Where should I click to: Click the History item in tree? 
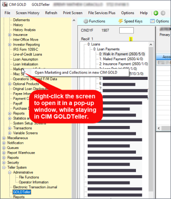click(18, 25)
